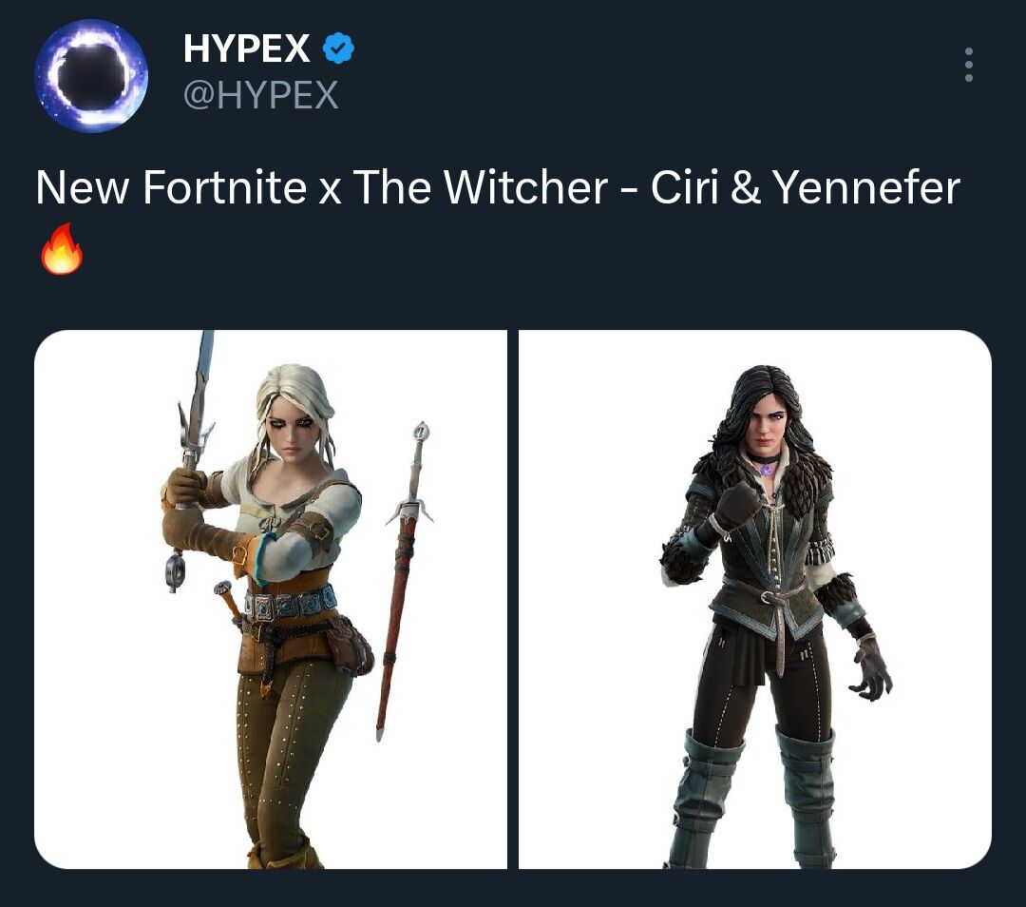Open the three-dot more options menu

click(968, 65)
